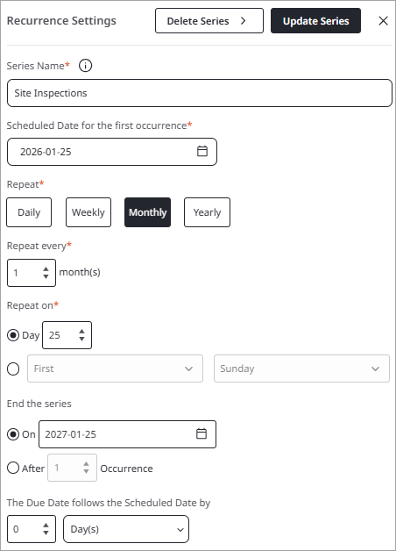Screen dimensions: 396x551
Task: Select the Weekly repeat option
Action: 88,212
